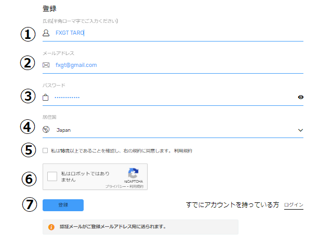The height and width of the screenshot is (247, 319).
Task: Open the 居住国 country dropdown showing Japan
Action: click(171, 130)
